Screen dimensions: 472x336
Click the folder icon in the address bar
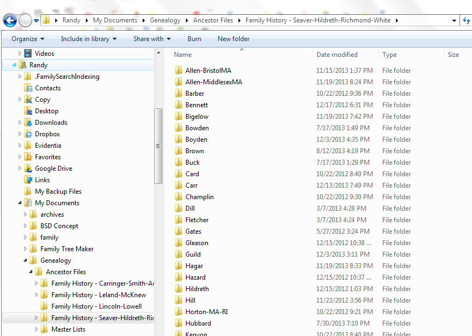click(47, 20)
